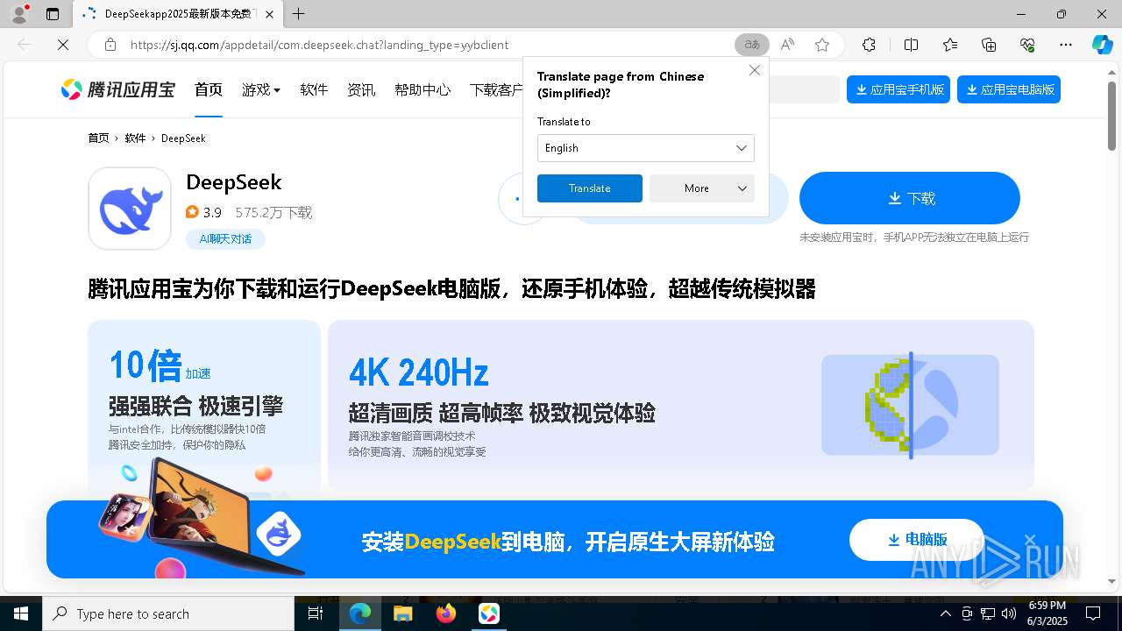This screenshot has height=631, width=1122.
Task: Click the Translate button
Action: (590, 188)
